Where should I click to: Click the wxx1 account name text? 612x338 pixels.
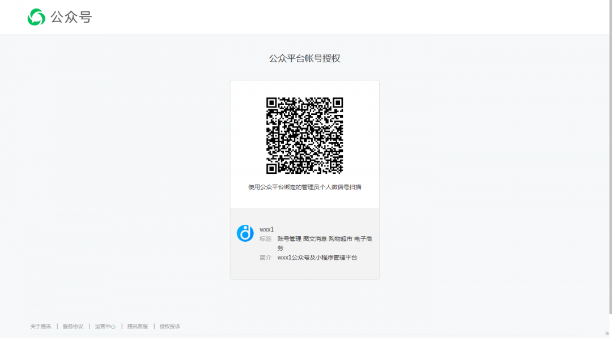pyautogui.click(x=266, y=229)
